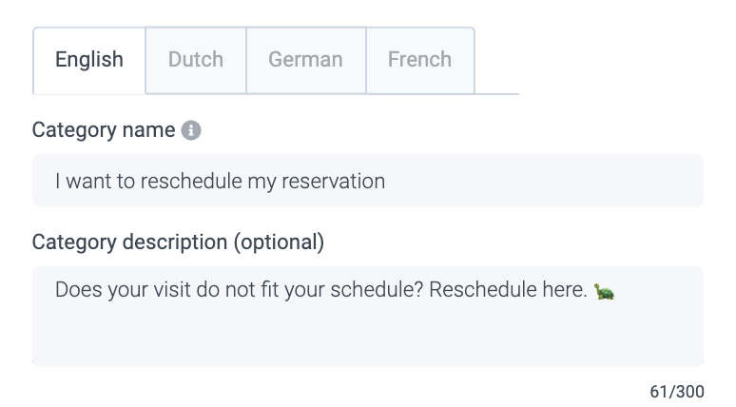
Task: Click the 61/300 character counter
Action: 677,391
